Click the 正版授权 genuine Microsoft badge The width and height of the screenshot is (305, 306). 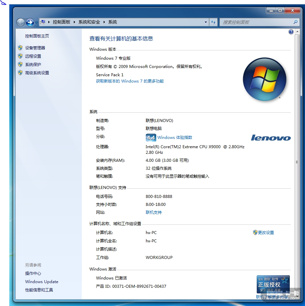click(273, 284)
